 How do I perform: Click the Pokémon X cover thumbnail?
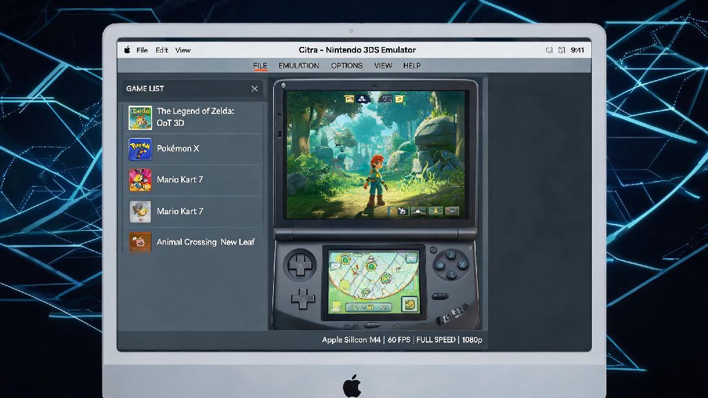tap(140, 149)
